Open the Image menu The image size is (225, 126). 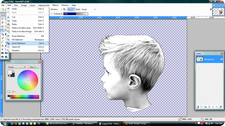24,5
